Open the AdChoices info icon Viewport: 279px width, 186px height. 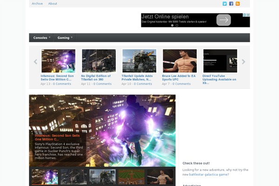(245, 15)
